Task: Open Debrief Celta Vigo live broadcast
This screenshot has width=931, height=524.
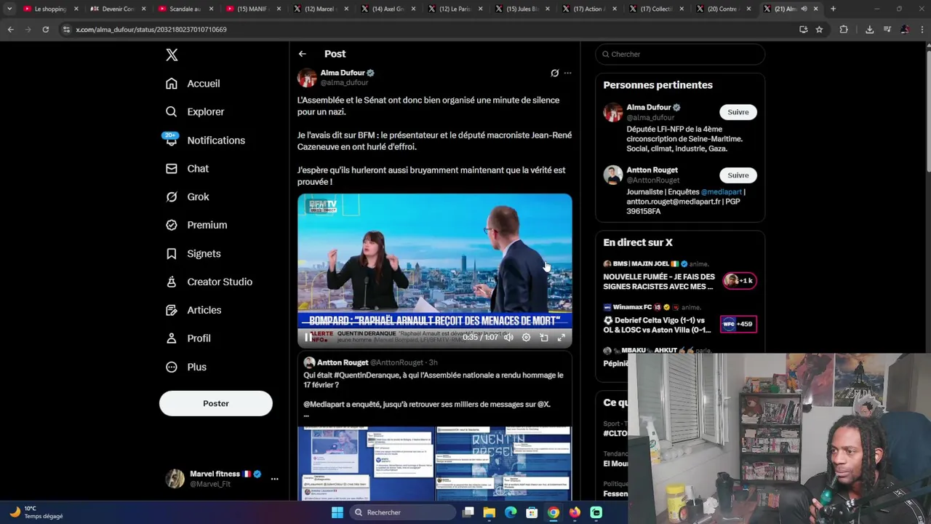Action: point(680,320)
